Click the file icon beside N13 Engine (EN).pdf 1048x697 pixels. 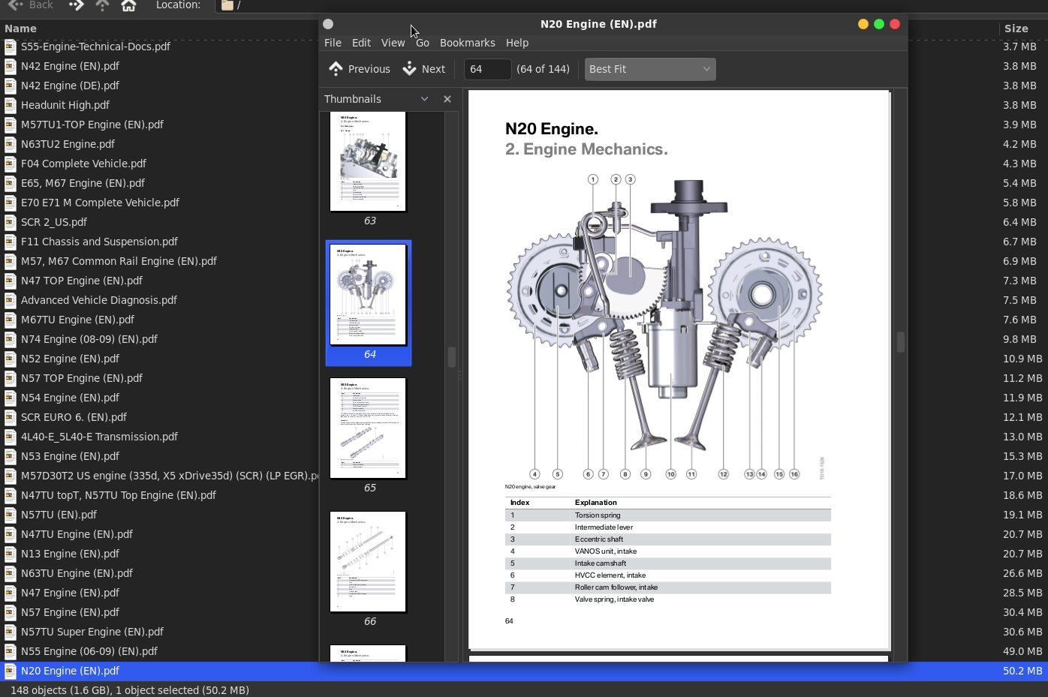(11, 554)
